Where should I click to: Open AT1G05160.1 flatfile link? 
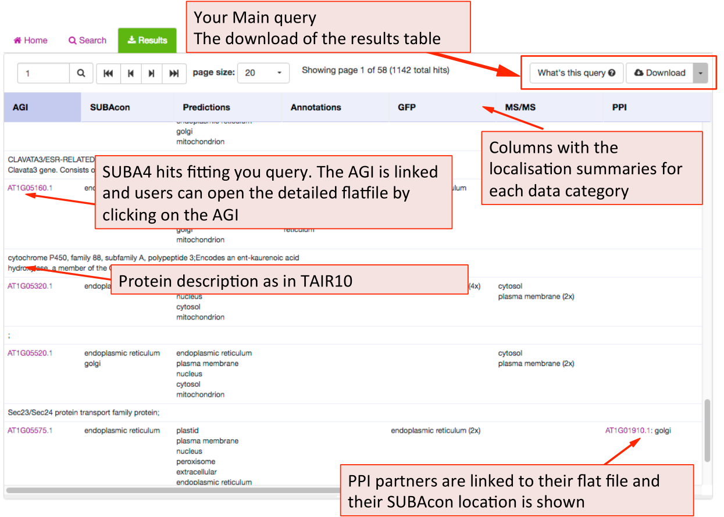[x=30, y=188]
